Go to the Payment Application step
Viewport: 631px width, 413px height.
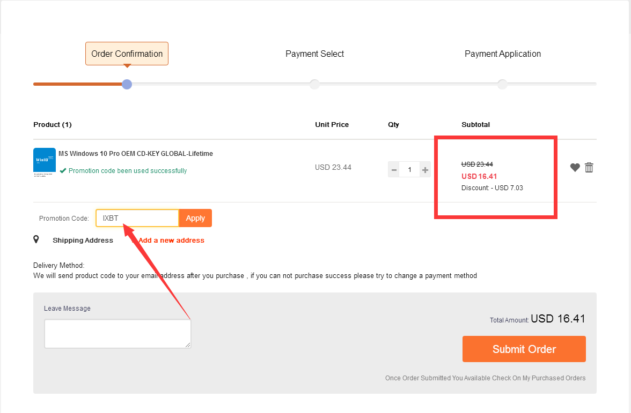[502, 54]
